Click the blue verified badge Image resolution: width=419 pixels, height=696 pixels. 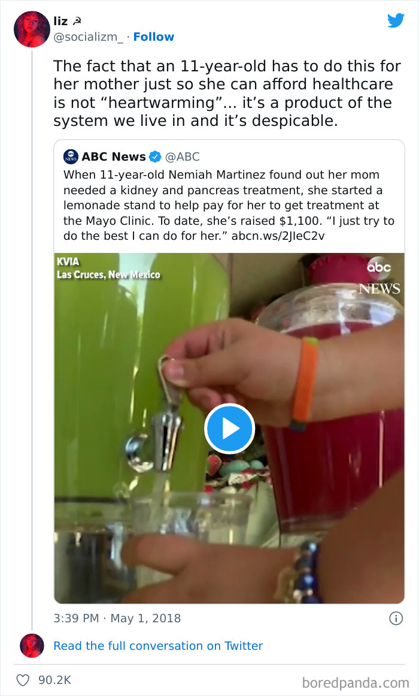pos(155,157)
